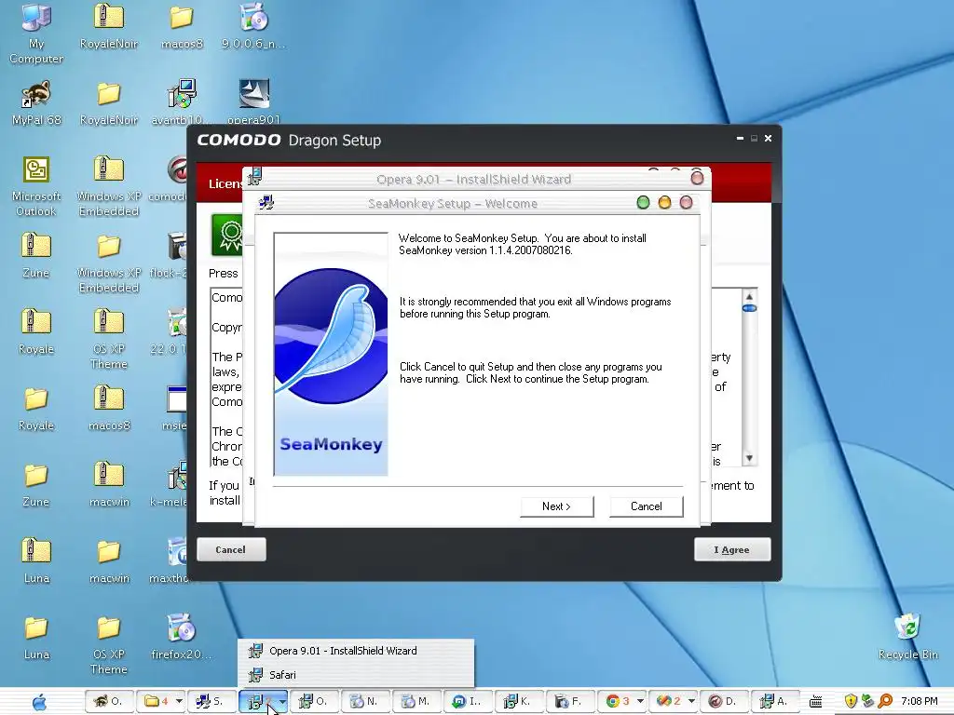Click Next > in SeaMonkey Setup
954x715 pixels.
coord(557,506)
